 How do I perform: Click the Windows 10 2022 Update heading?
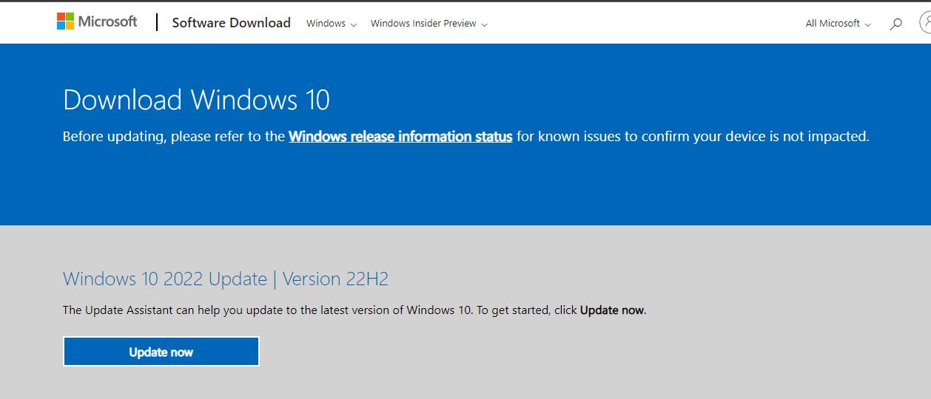226,279
